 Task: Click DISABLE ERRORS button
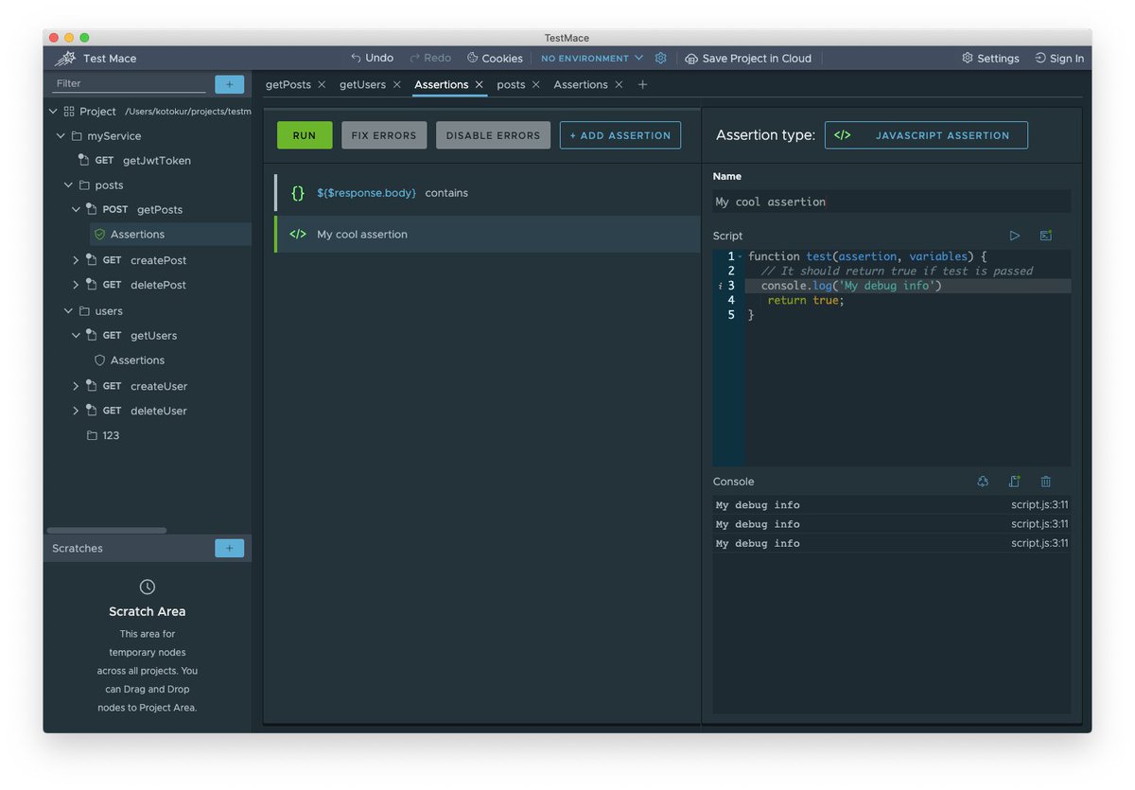[493, 135]
